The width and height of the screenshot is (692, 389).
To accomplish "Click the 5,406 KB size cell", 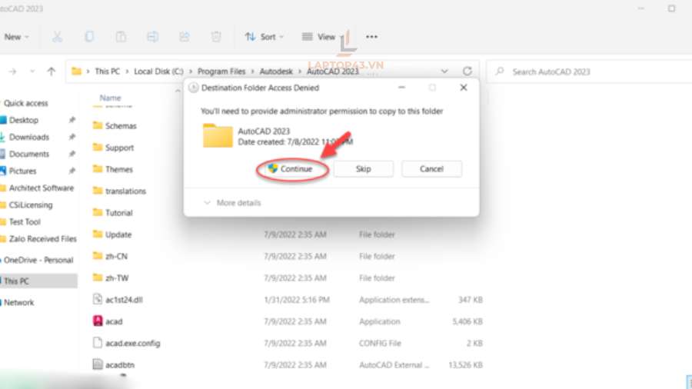I will [467, 321].
